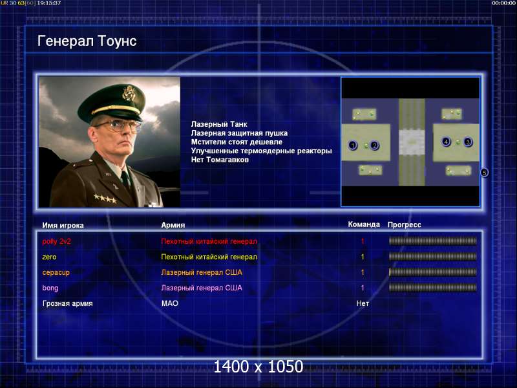Click the Генерал Тоунс title
This screenshot has height=388, width=517.
(x=87, y=41)
